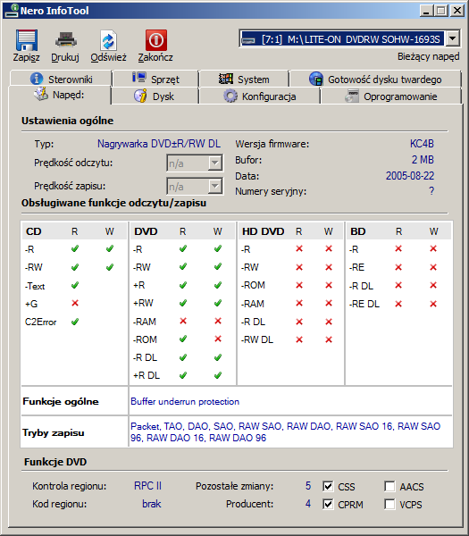Screen dimensions: 469x536
Task: Select the LITE-ON DVDRW SOHW-1693S drive entry
Action: click(342, 39)
